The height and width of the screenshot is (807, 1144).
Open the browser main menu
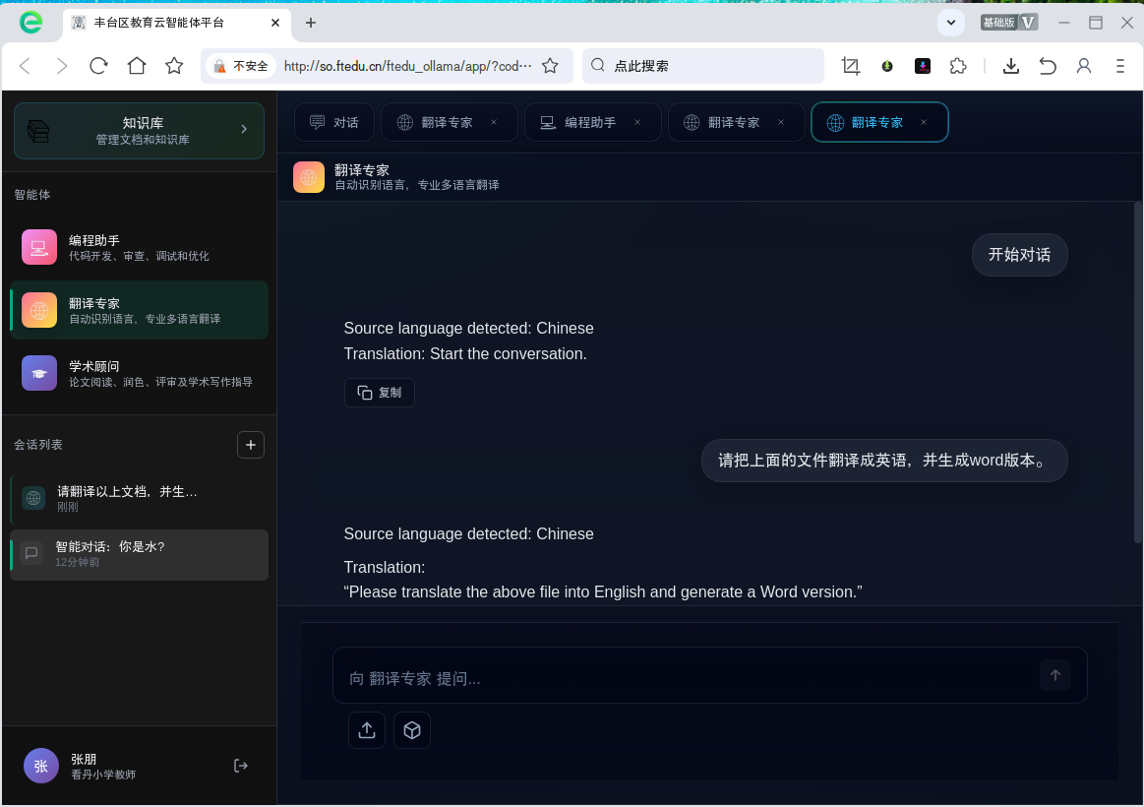(1119, 66)
